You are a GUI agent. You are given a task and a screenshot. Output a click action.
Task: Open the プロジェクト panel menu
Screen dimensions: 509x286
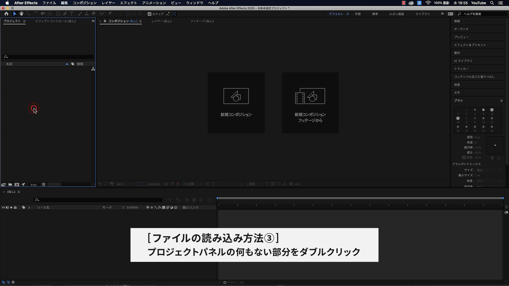click(x=24, y=21)
